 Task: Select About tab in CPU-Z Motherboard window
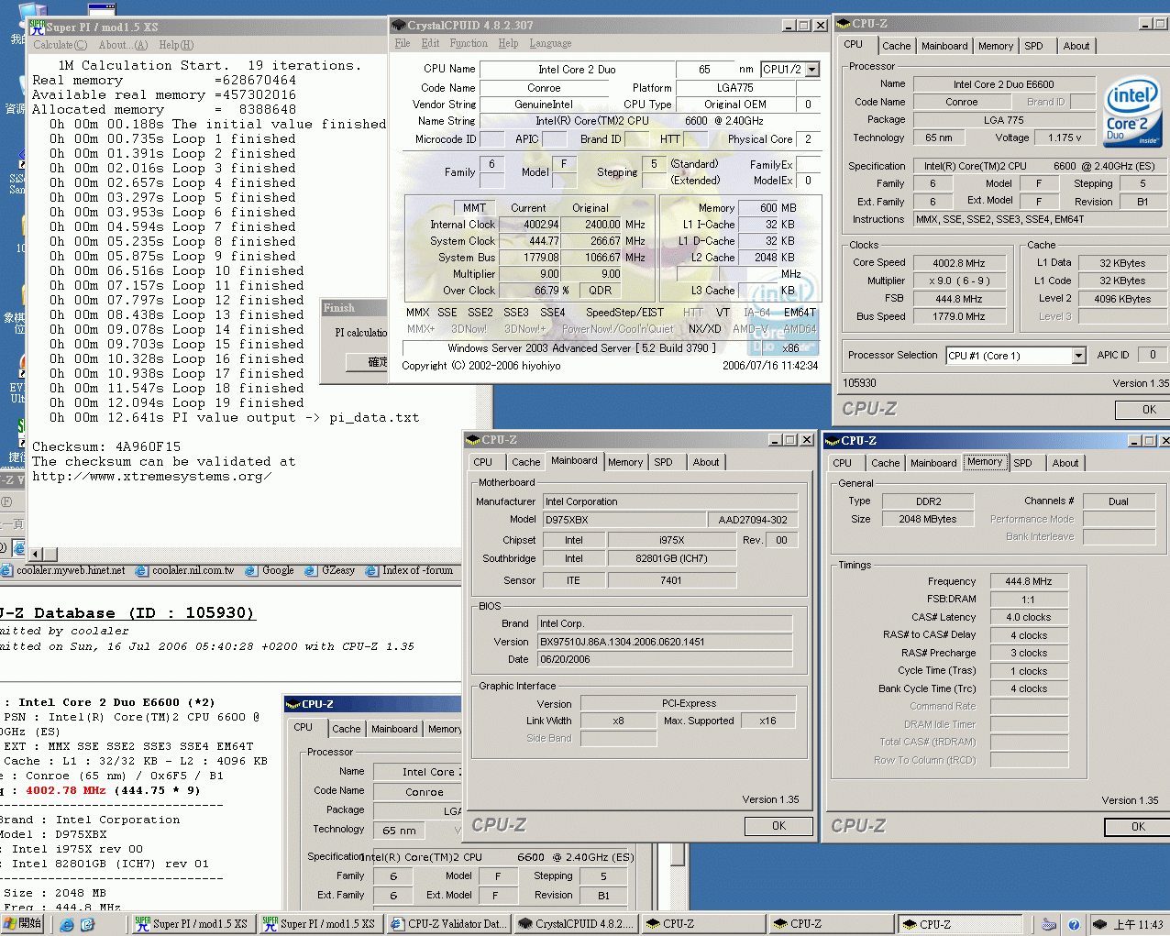[706, 462]
